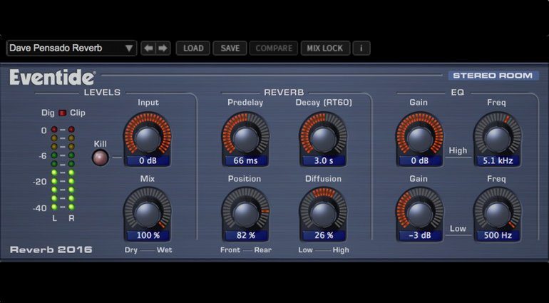Click the High EQ Freq knob

click(x=497, y=140)
